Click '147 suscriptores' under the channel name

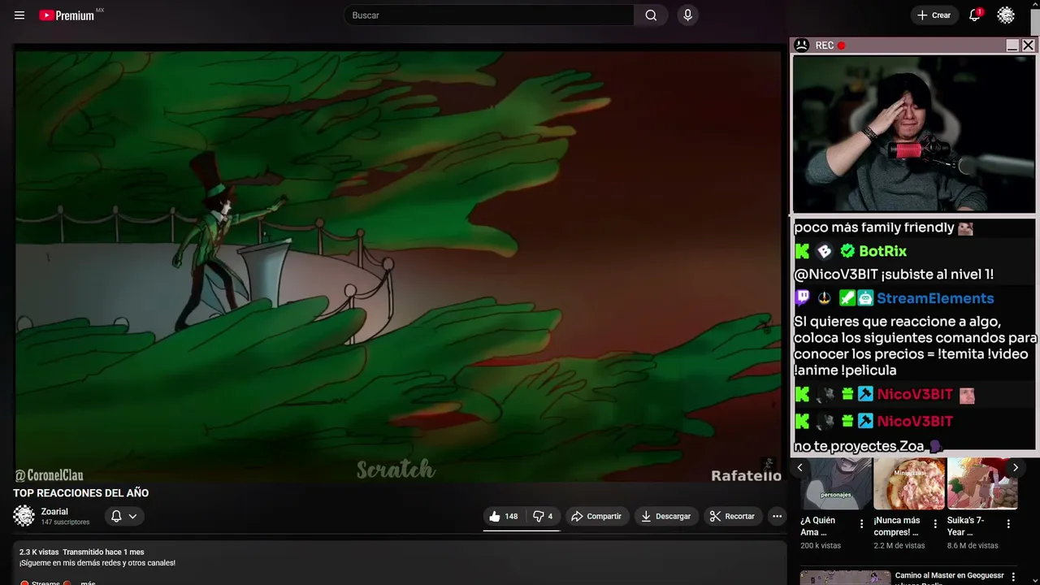point(65,522)
